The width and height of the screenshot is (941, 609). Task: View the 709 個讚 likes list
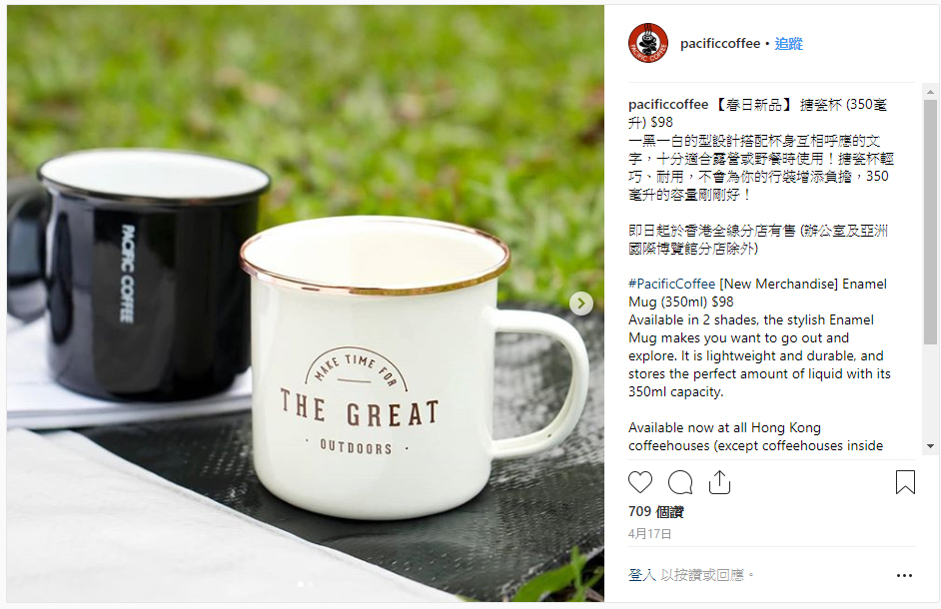(656, 512)
